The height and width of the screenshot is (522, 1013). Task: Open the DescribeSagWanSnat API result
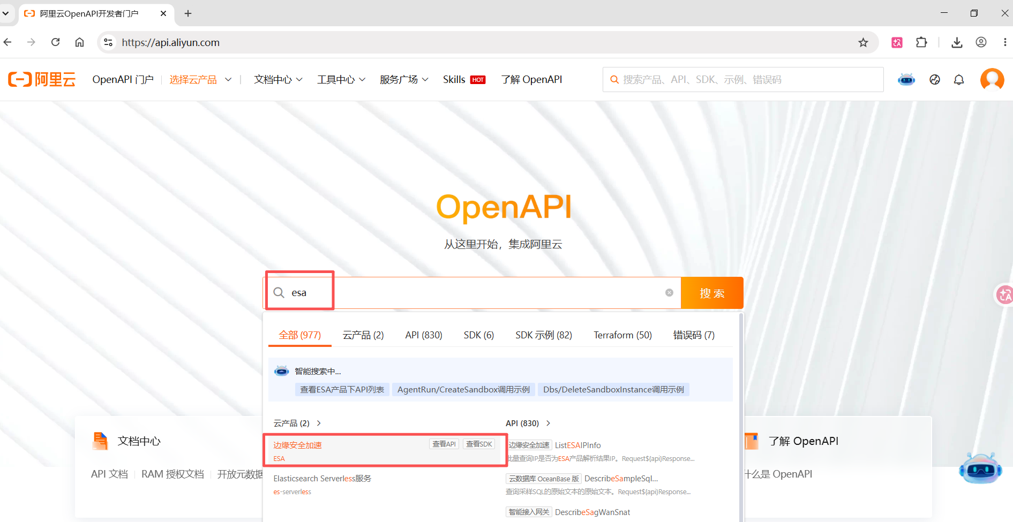(x=592, y=512)
